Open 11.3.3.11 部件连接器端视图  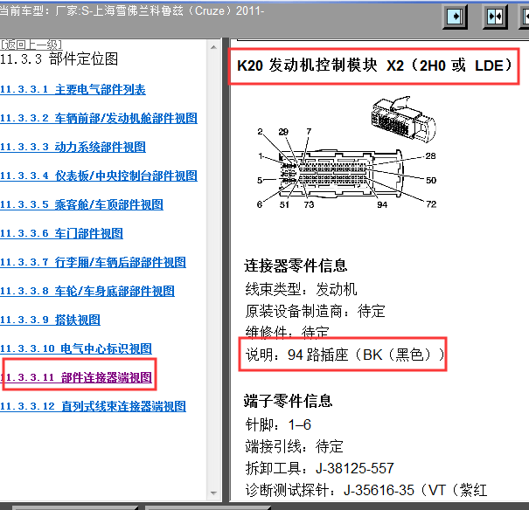(x=76, y=377)
